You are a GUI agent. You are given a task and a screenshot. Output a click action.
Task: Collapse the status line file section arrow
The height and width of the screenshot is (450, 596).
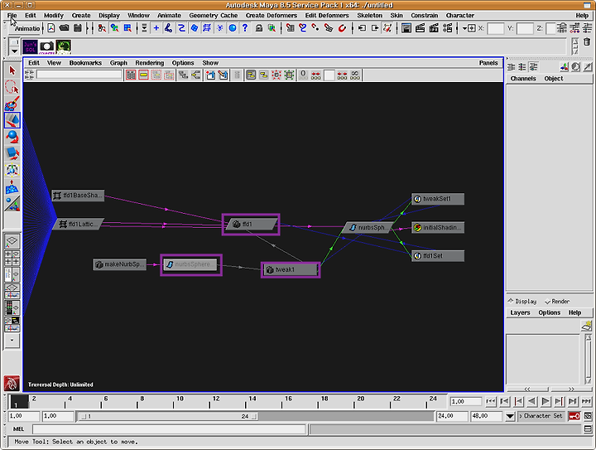[88, 28]
